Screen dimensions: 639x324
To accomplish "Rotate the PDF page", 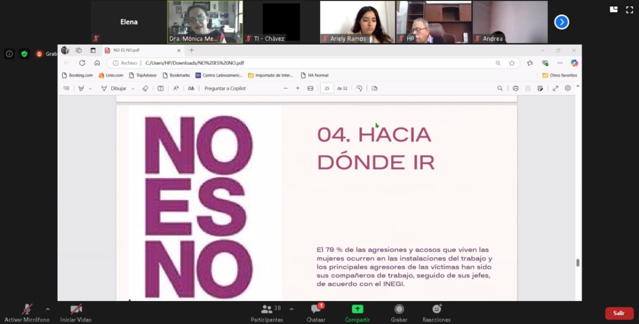I will tap(359, 88).
